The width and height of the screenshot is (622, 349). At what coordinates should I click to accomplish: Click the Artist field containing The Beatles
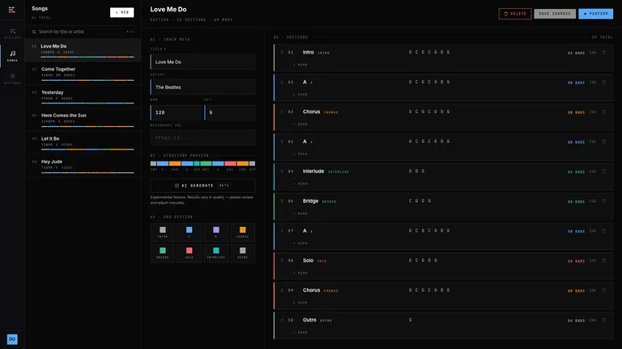pyautogui.click(x=202, y=87)
